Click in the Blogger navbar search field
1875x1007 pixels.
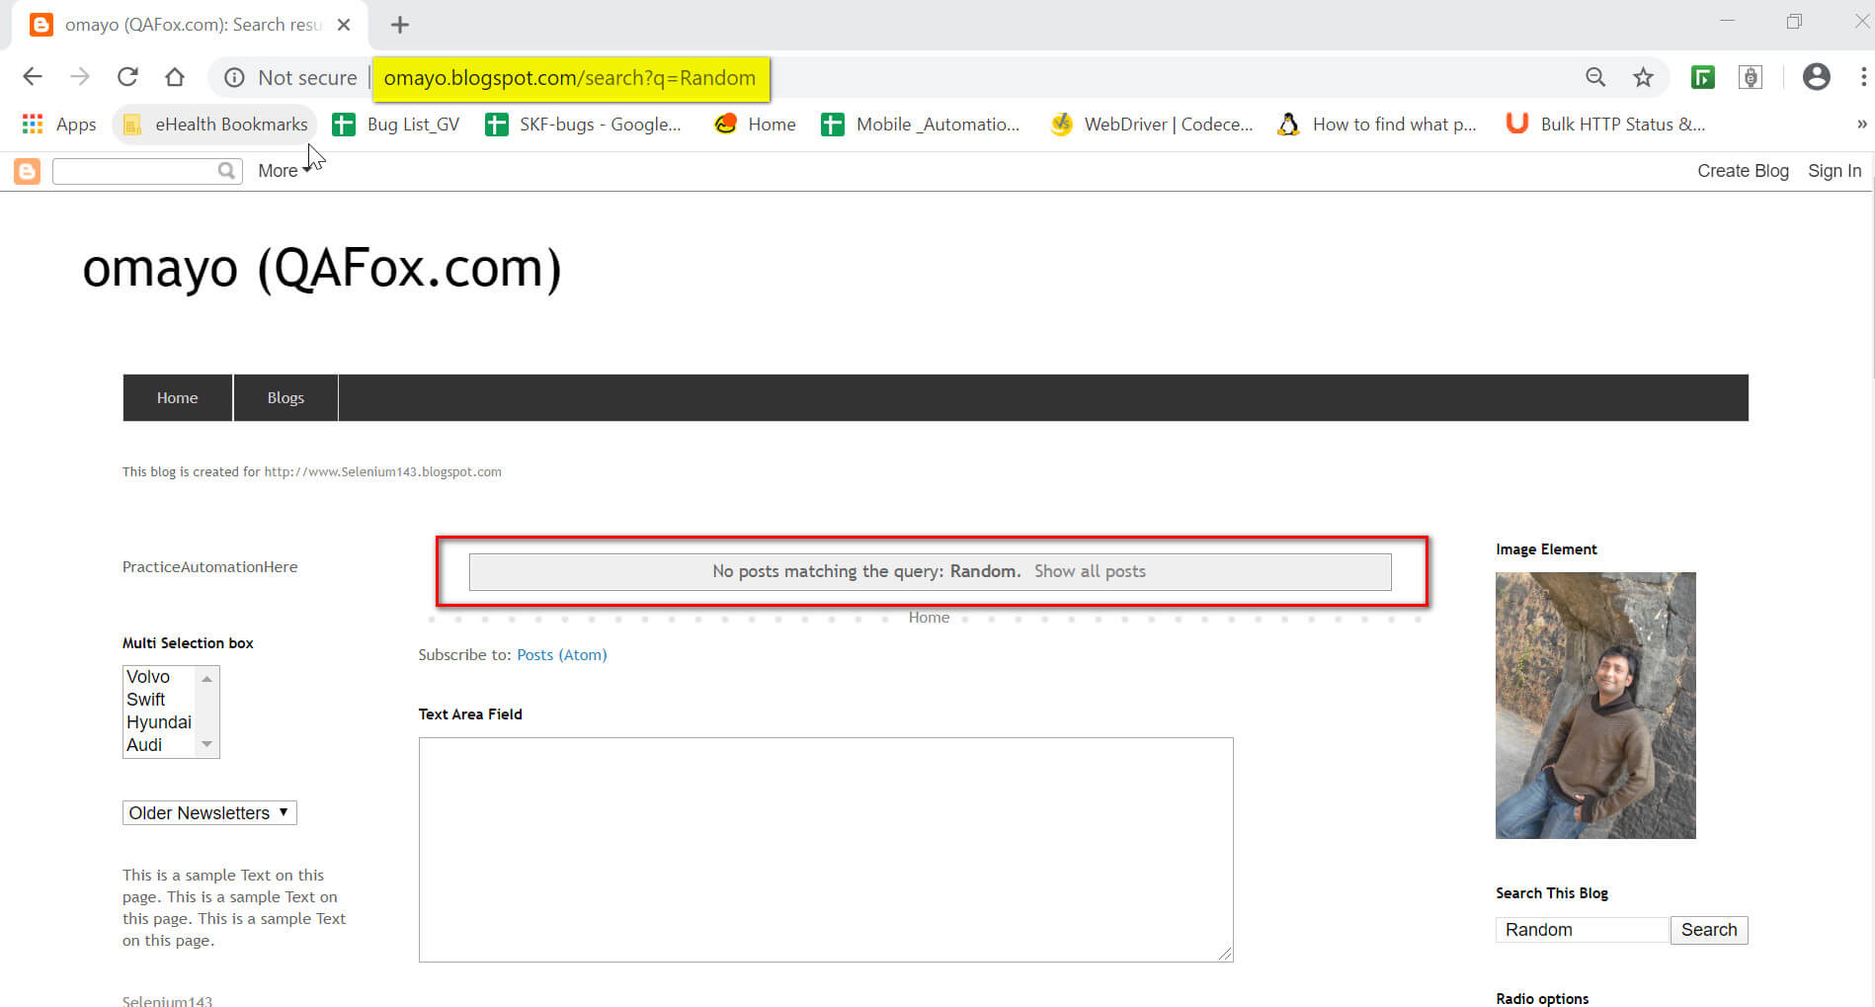pyautogui.click(x=135, y=171)
